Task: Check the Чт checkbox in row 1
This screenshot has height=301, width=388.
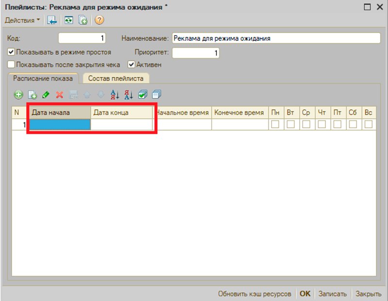Action: [x=322, y=124]
